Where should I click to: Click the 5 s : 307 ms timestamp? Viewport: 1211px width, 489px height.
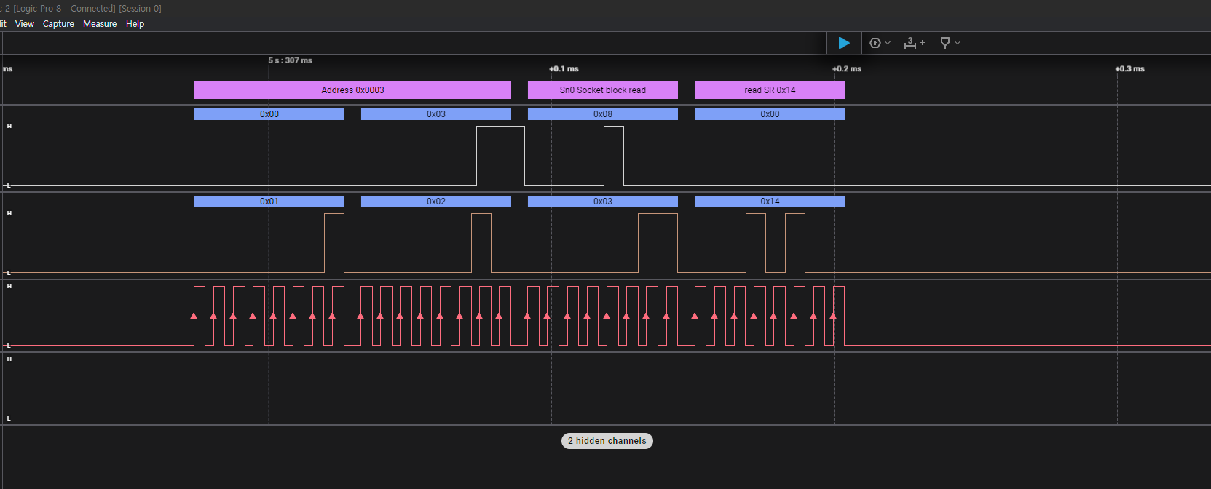(x=290, y=60)
